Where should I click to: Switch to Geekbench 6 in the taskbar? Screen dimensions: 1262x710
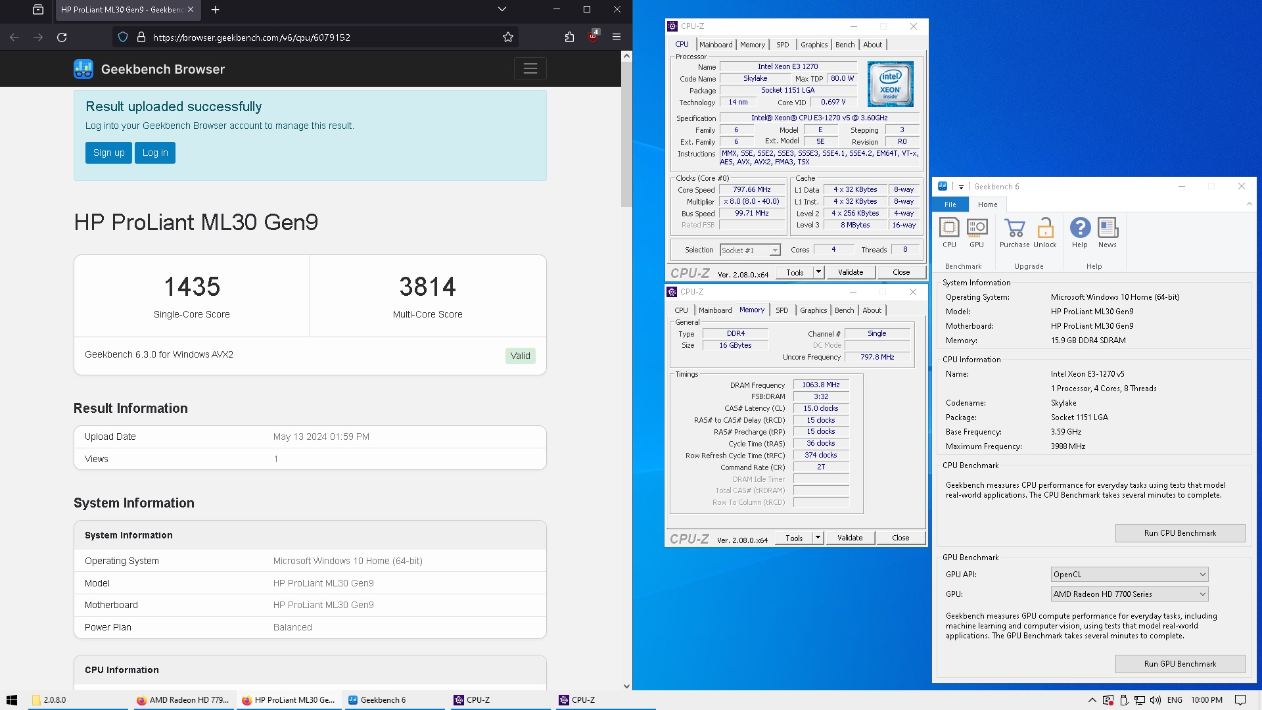point(394,700)
